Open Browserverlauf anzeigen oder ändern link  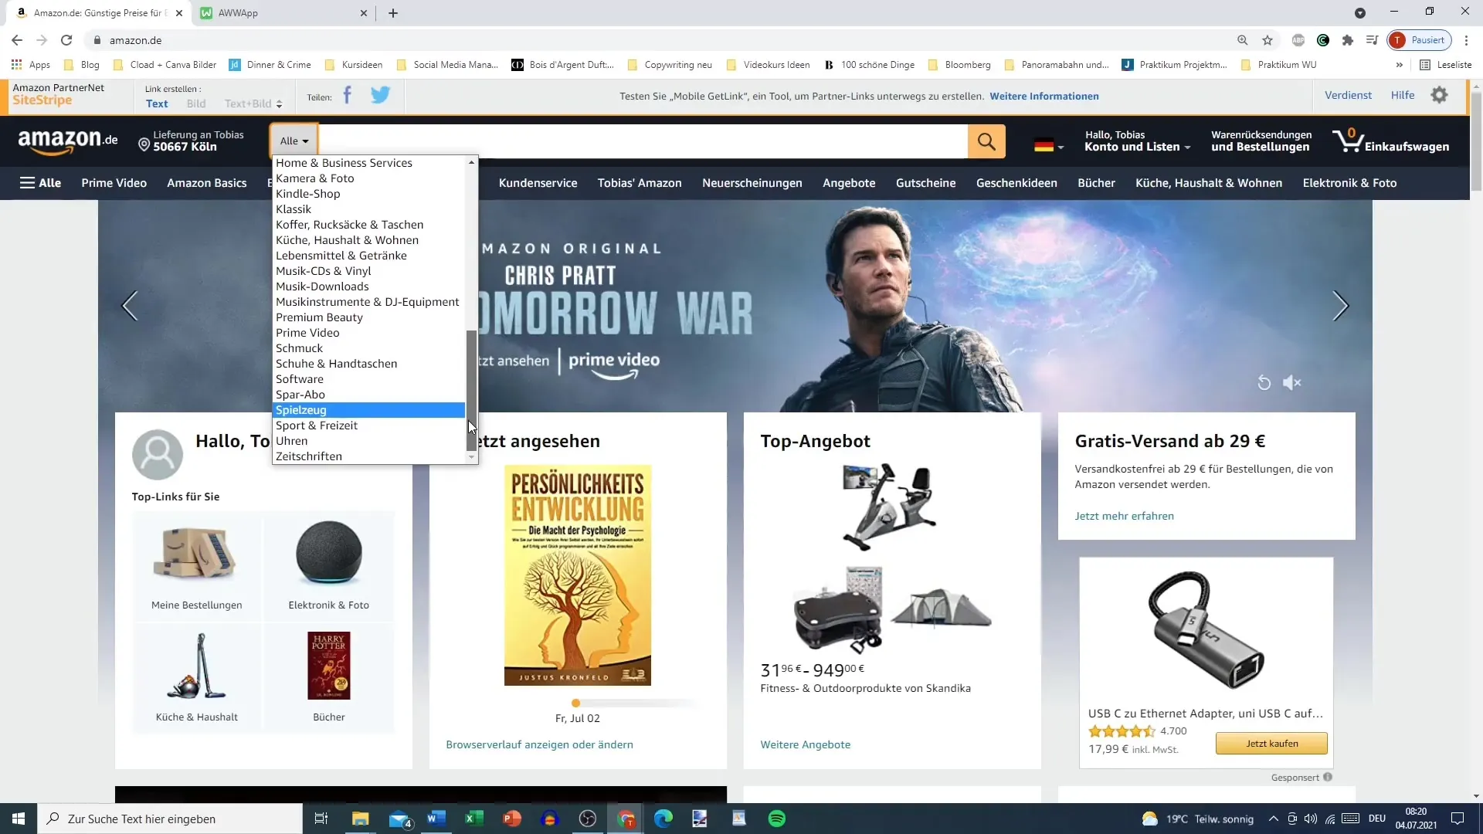pyautogui.click(x=539, y=744)
